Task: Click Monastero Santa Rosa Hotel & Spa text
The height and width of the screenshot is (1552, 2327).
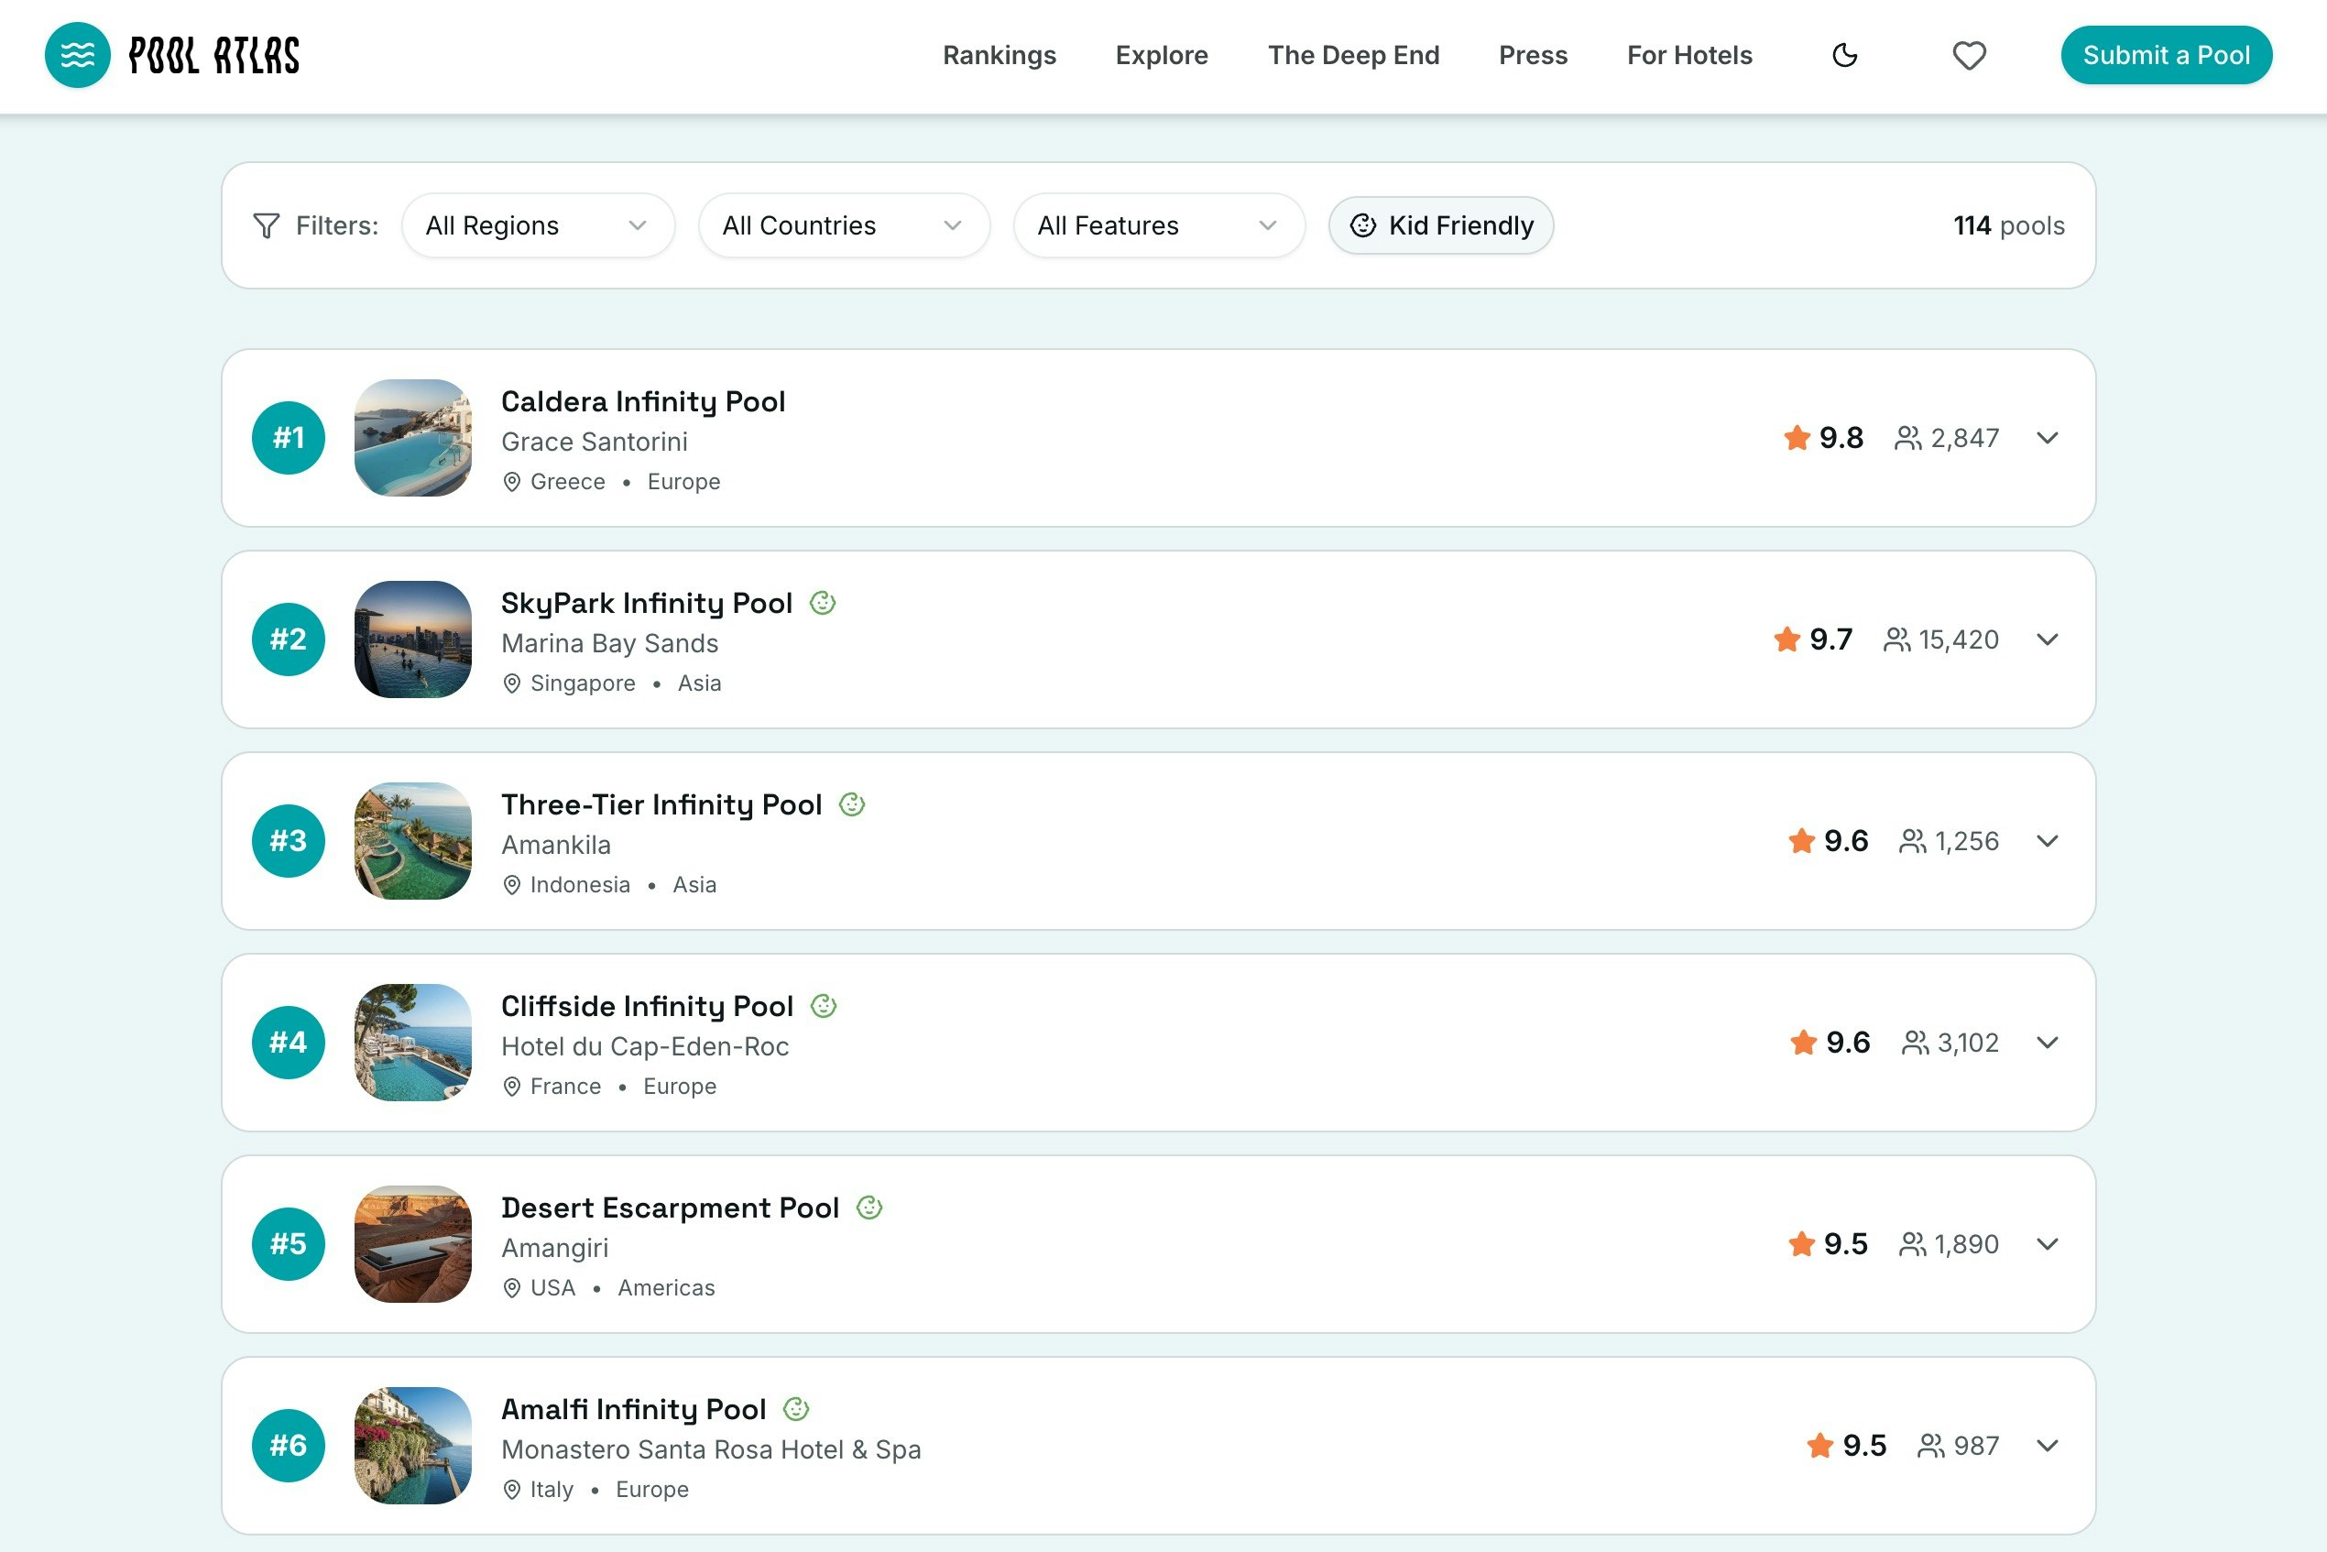Action: click(x=711, y=1450)
